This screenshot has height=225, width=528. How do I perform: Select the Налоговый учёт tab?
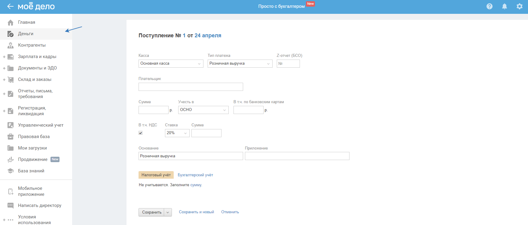pos(156,175)
